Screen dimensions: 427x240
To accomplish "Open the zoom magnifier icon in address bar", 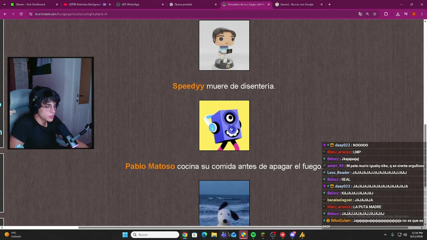I will pos(367,14).
